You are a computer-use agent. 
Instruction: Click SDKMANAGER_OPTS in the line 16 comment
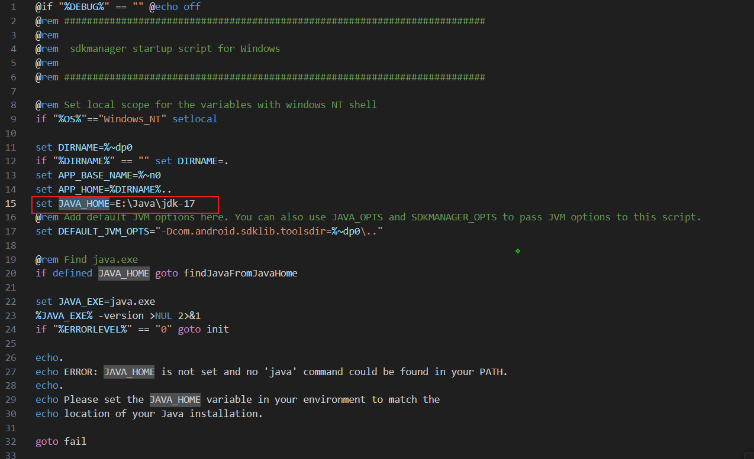460,217
